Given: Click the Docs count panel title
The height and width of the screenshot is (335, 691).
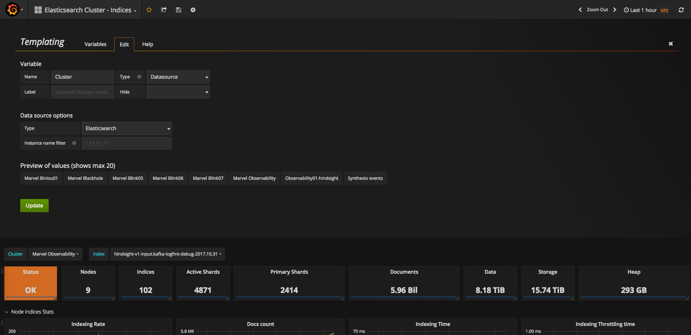Looking at the screenshot, I should (x=260, y=324).
